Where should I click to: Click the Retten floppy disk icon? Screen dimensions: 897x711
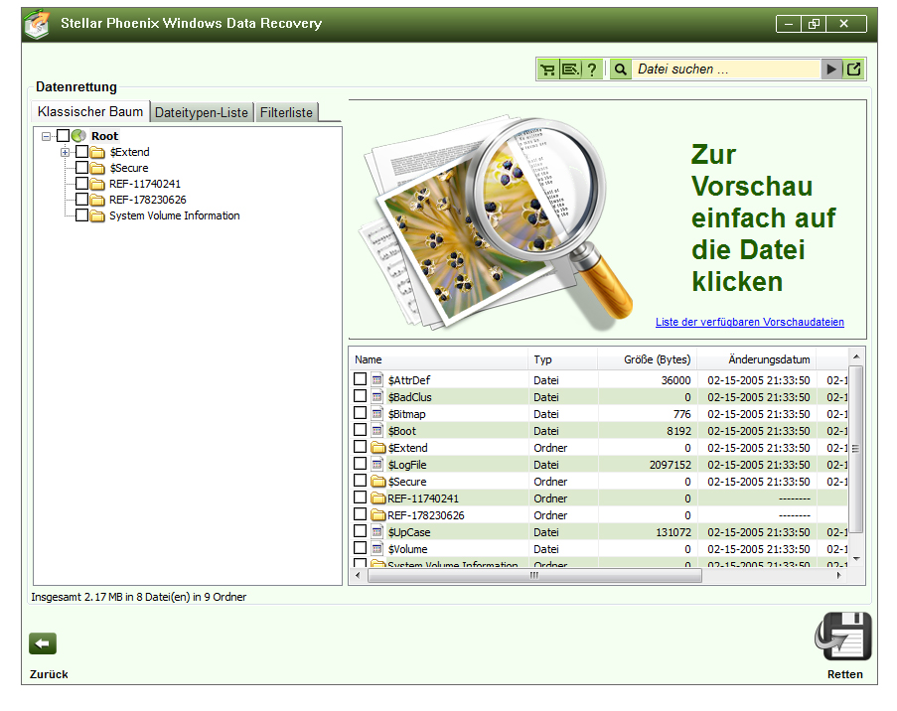(x=843, y=636)
